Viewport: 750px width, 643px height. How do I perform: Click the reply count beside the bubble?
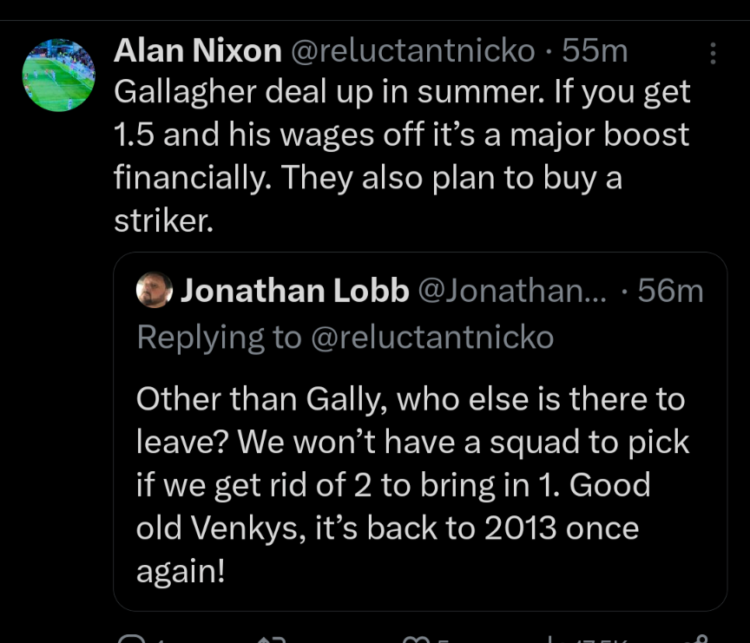[x=159, y=640]
